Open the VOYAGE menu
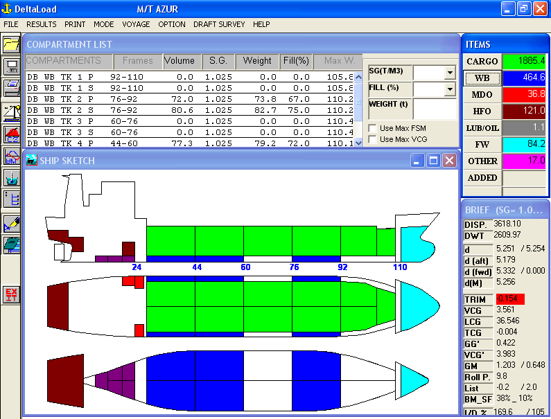This screenshot has height=419, width=551. tap(136, 24)
